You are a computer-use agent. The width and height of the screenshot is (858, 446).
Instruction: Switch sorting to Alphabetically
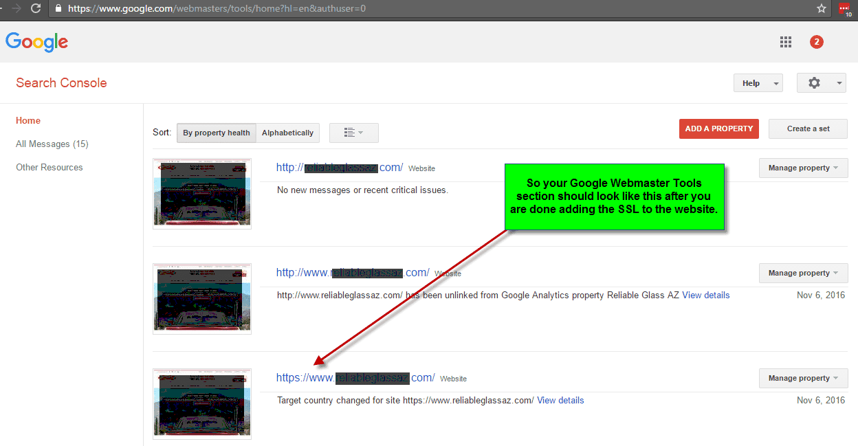[x=287, y=133]
